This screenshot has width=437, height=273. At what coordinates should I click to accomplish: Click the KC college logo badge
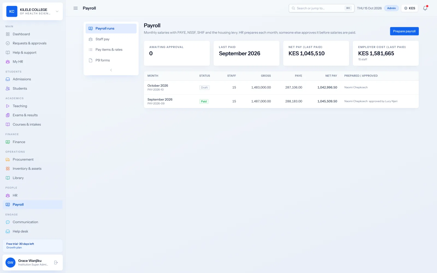[x=12, y=11]
